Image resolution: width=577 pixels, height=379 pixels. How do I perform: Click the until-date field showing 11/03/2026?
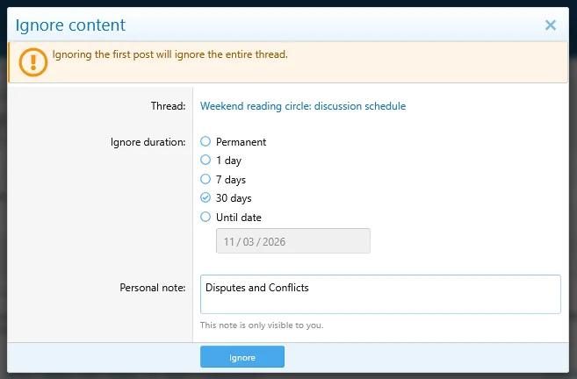coord(293,240)
